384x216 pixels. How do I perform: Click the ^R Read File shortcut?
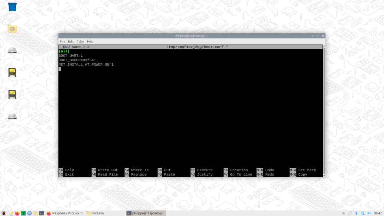pos(105,174)
